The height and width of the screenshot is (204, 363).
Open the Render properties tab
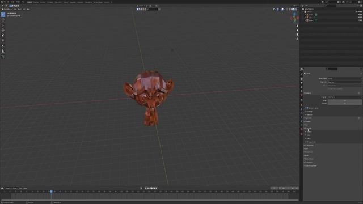click(x=301, y=79)
